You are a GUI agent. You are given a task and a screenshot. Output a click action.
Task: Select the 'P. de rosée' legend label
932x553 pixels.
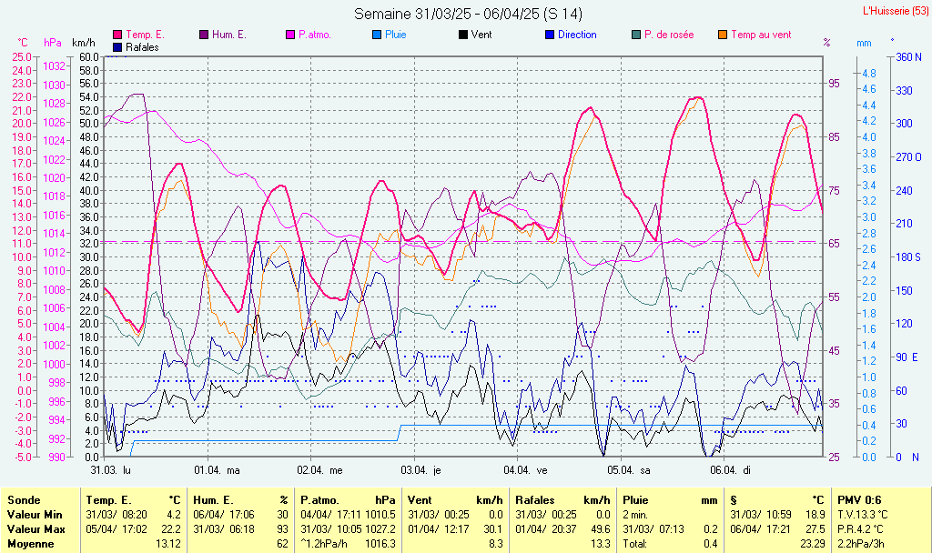(x=669, y=35)
